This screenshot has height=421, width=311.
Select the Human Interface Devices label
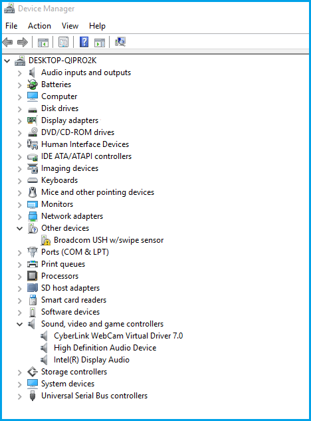point(85,144)
